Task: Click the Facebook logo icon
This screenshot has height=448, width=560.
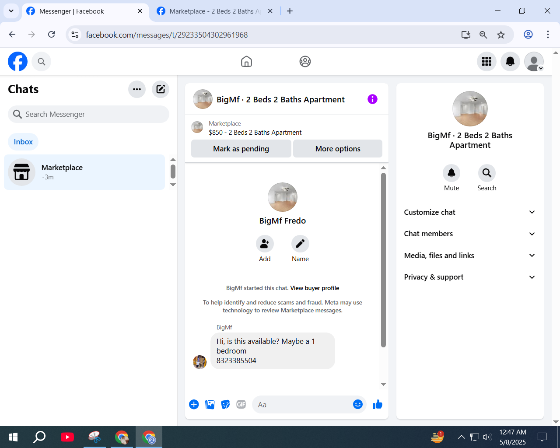Action: coord(17,61)
